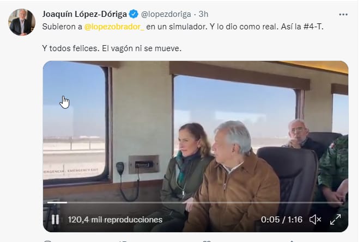Click the @lopezdoriga handle
Image resolution: width=363 pixels, height=242 pixels.
[x=166, y=14]
